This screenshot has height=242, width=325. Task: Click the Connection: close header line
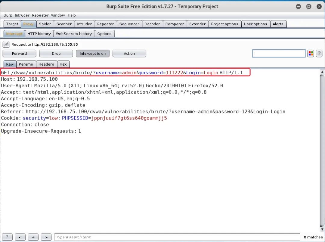tap(25, 125)
